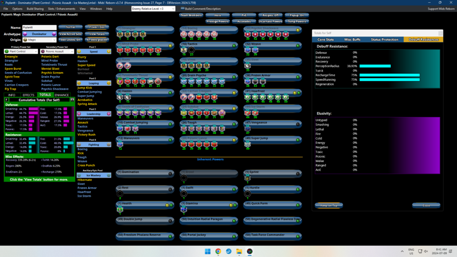Open the Plant Control primary power set dropdown

21,52
